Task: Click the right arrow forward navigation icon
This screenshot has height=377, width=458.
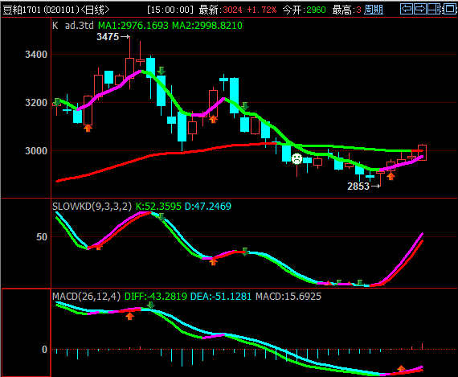Action: pos(420,9)
